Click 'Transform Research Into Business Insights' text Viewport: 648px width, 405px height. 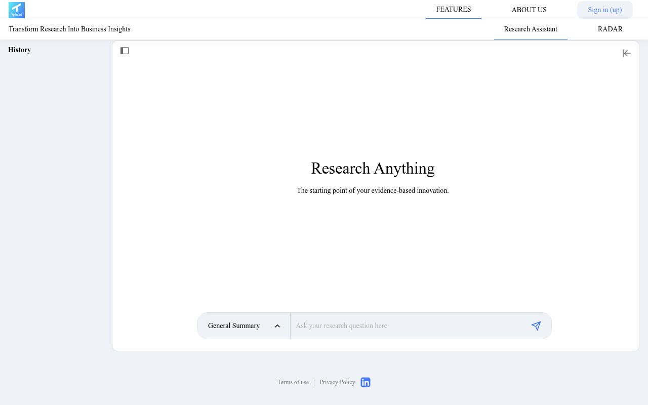(69, 29)
